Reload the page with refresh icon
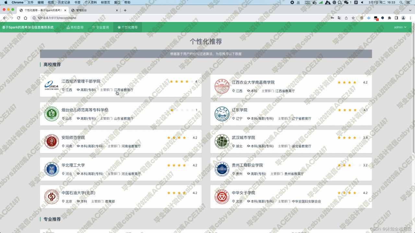415x233 pixels. pyautogui.click(x=18, y=18)
